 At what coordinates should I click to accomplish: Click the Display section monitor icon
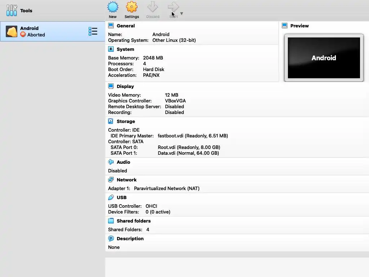[111, 86]
